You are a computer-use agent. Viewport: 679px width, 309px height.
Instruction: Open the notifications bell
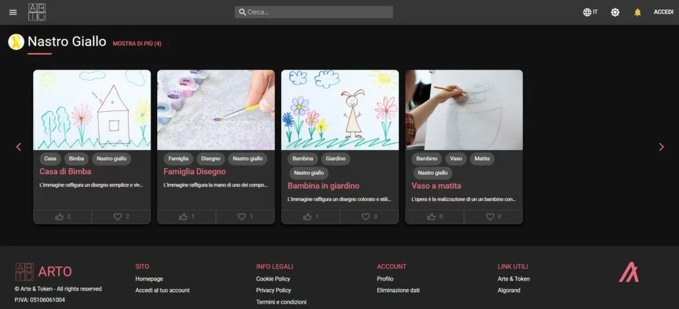[x=637, y=12]
